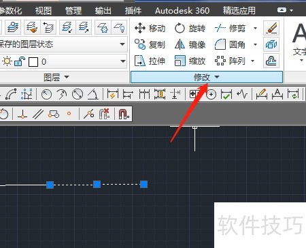Click the Dimension Edit pencil icon

(x=262, y=94)
